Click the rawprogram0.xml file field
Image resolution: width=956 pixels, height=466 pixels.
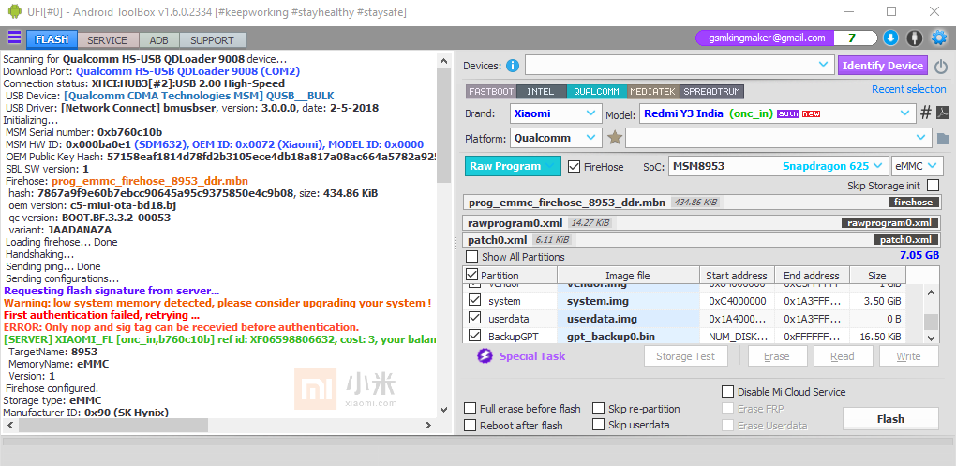tap(702, 222)
